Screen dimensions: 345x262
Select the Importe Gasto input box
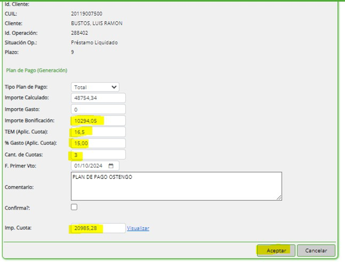(98, 109)
